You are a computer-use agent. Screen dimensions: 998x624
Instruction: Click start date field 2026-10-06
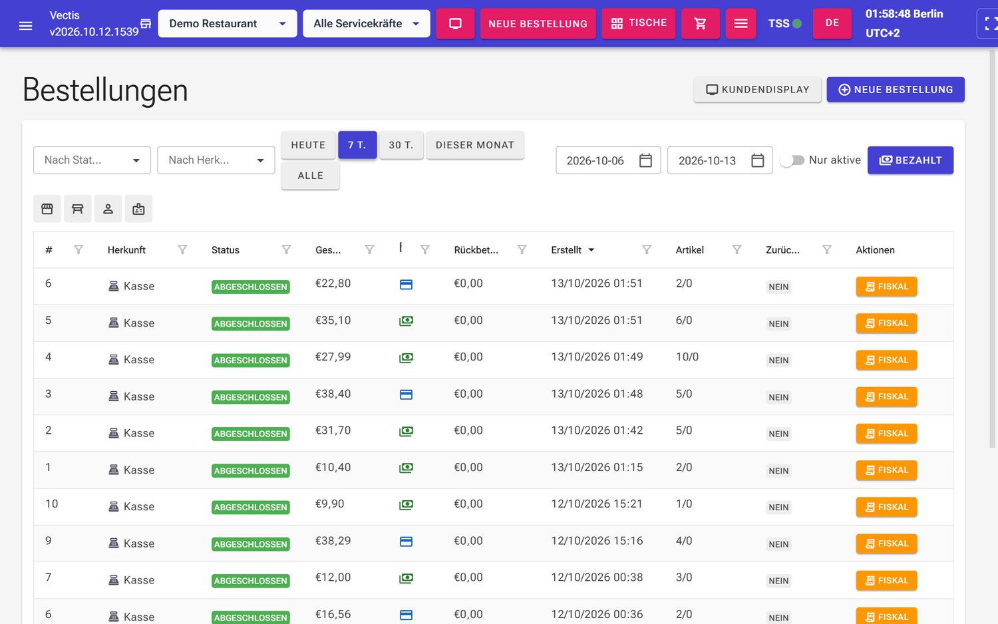pos(608,160)
